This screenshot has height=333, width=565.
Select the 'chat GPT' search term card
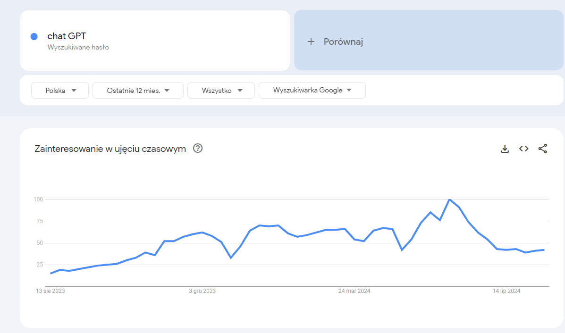click(154, 40)
